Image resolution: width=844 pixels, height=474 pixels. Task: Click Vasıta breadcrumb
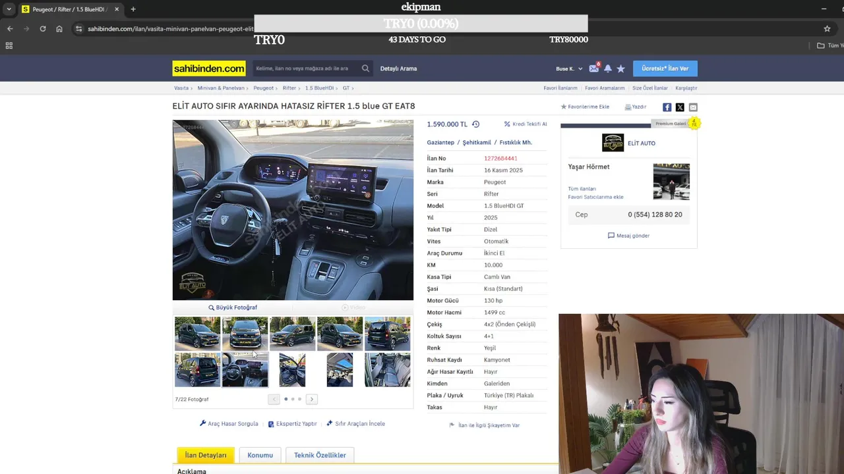click(181, 88)
